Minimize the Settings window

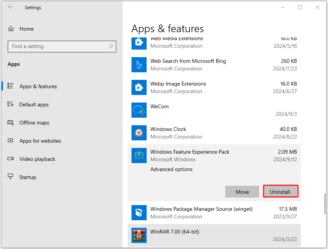click(x=283, y=7)
